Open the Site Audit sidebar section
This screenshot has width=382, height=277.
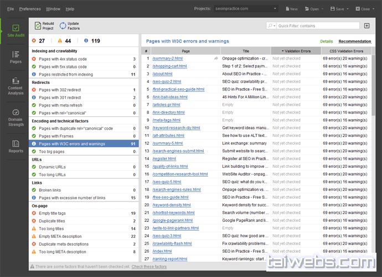coord(15,31)
